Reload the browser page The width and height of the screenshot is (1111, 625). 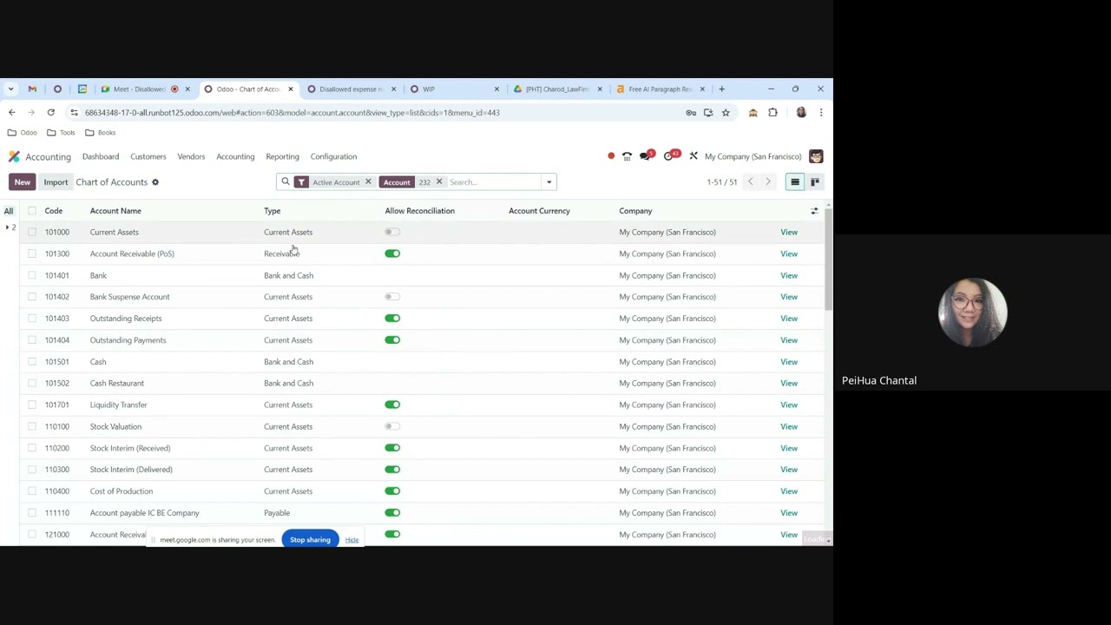coord(50,113)
